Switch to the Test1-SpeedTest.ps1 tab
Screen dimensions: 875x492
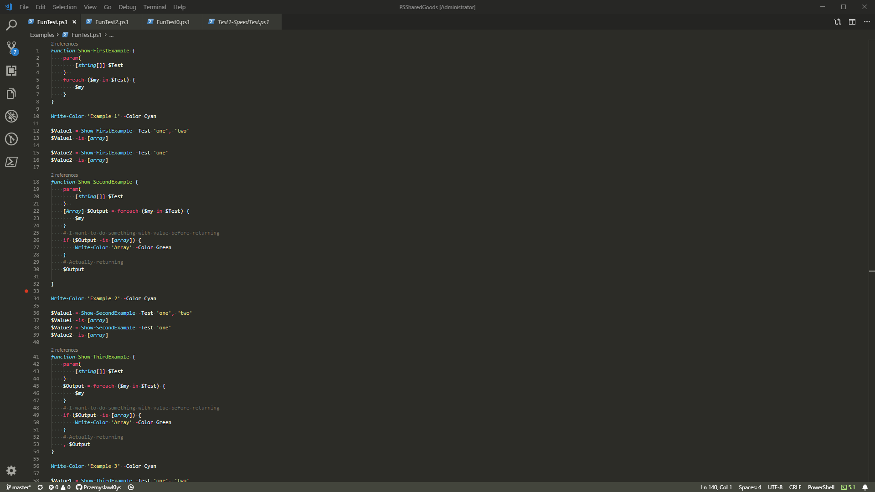242,21
